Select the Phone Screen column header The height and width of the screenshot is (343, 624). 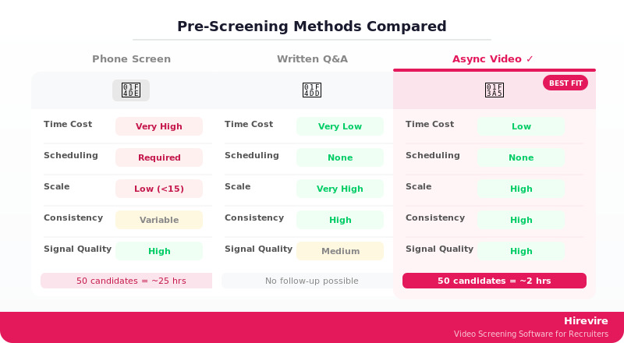(131, 59)
